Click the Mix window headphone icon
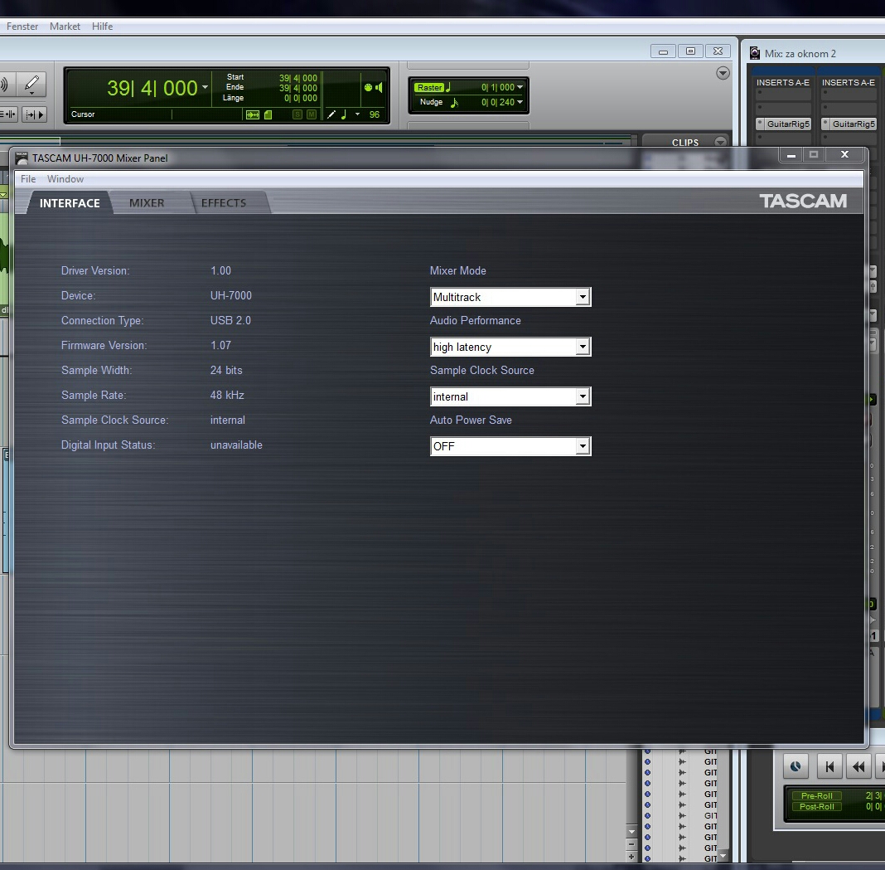 click(x=755, y=54)
